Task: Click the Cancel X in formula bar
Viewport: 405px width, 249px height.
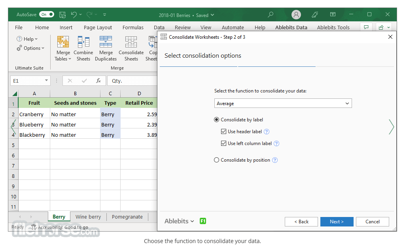Action: point(70,81)
